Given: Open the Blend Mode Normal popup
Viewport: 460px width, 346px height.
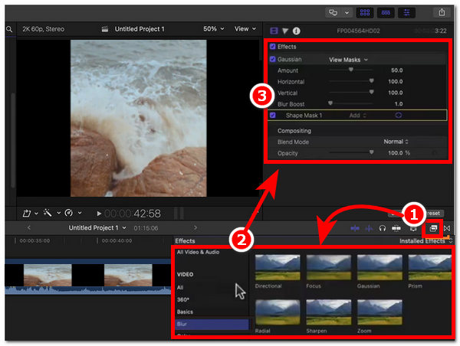Looking at the screenshot, I should pos(396,142).
